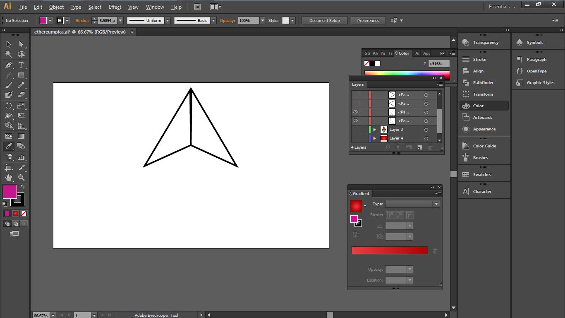Click the Preferences button
This screenshot has height=318, width=565.
(x=368, y=20)
